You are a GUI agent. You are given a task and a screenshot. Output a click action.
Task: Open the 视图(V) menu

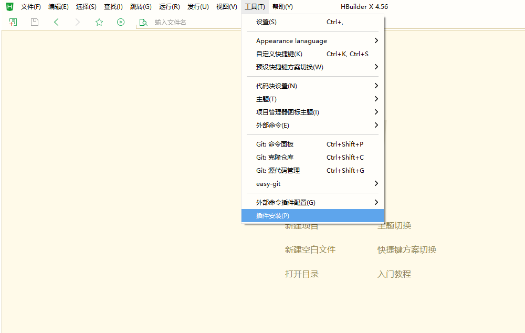227,7
